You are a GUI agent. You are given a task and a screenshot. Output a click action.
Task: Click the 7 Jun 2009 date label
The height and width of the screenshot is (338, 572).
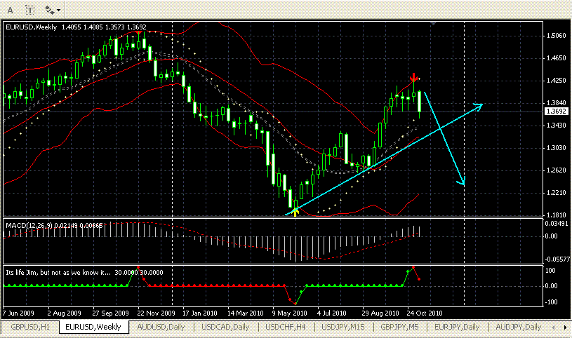pos(18,313)
